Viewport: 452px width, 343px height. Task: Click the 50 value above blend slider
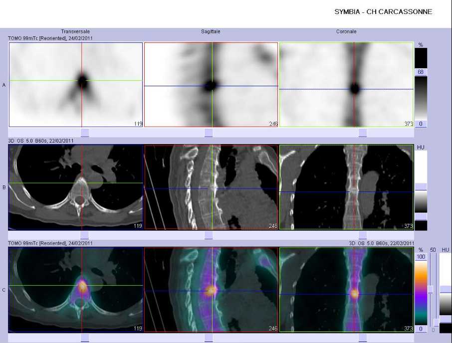point(433,250)
